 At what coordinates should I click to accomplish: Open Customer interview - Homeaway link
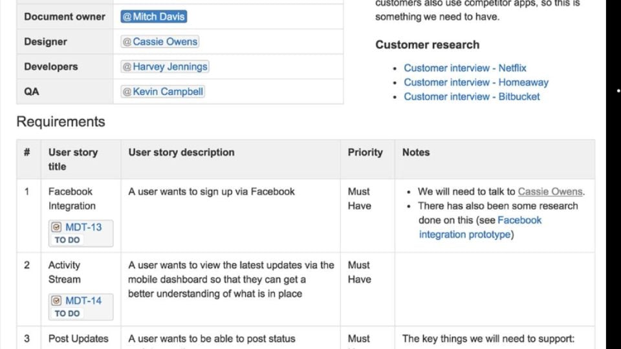(476, 82)
